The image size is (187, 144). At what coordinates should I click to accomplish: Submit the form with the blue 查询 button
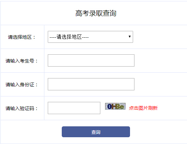click(96, 132)
